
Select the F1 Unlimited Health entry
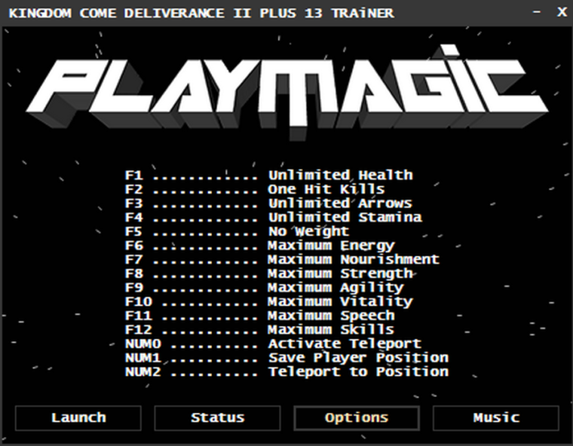click(269, 176)
